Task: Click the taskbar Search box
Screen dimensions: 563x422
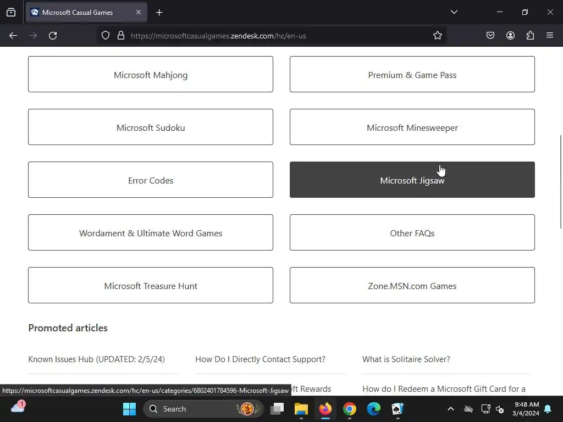Action: click(x=203, y=409)
